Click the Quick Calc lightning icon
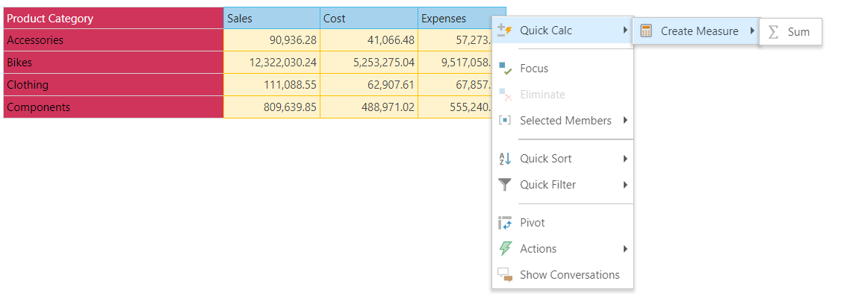Image resolution: width=856 pixels, height=307 pixels. (505, 31)
